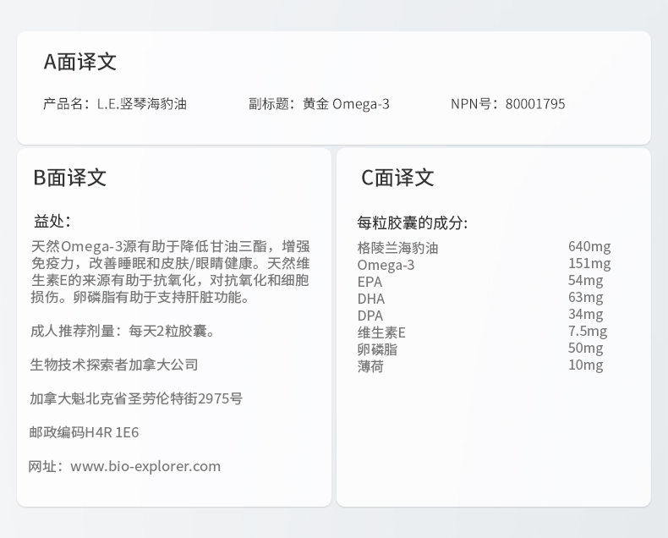The width and height of the screenshot is (668, 538).
Task: Click the 151mg value
Action: pos(589,263)
